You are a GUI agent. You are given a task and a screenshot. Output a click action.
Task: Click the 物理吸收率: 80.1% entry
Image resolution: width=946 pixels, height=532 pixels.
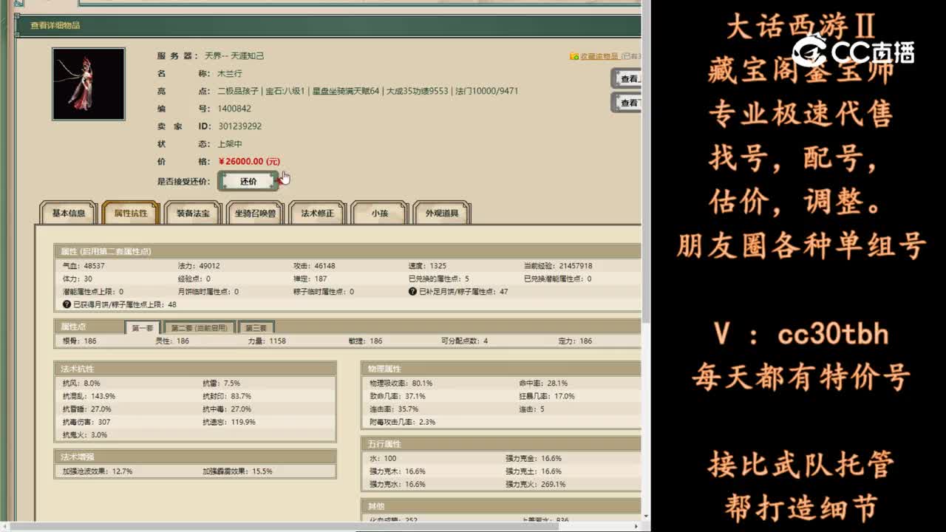tap(401, 383)
